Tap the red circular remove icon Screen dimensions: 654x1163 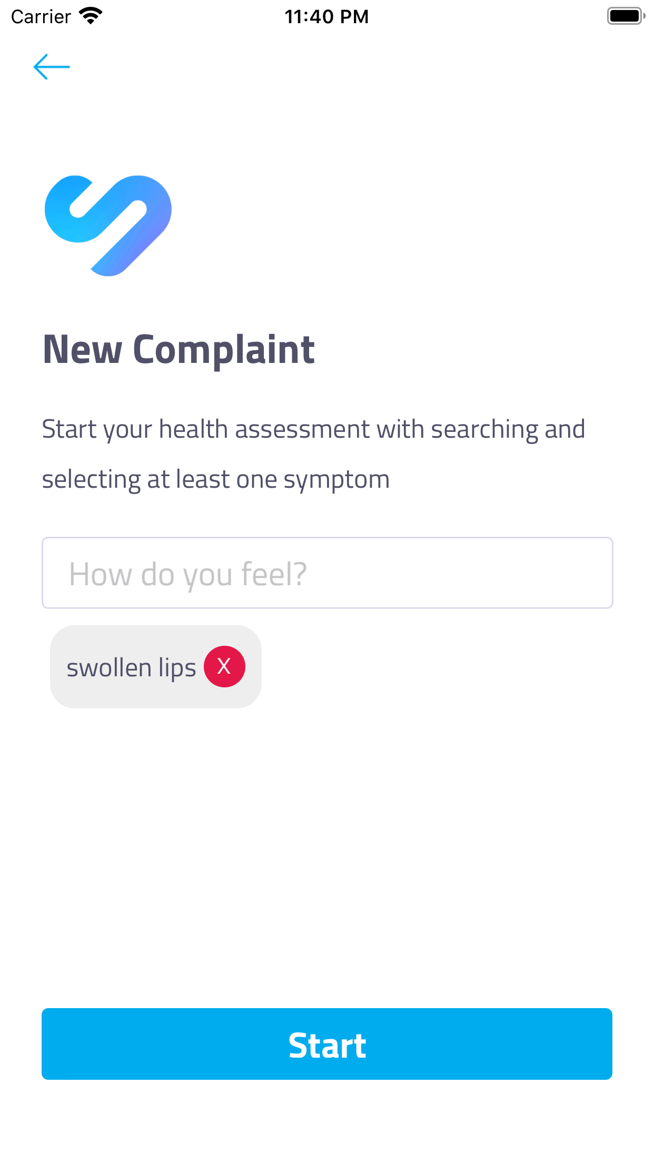click(224, 666)
